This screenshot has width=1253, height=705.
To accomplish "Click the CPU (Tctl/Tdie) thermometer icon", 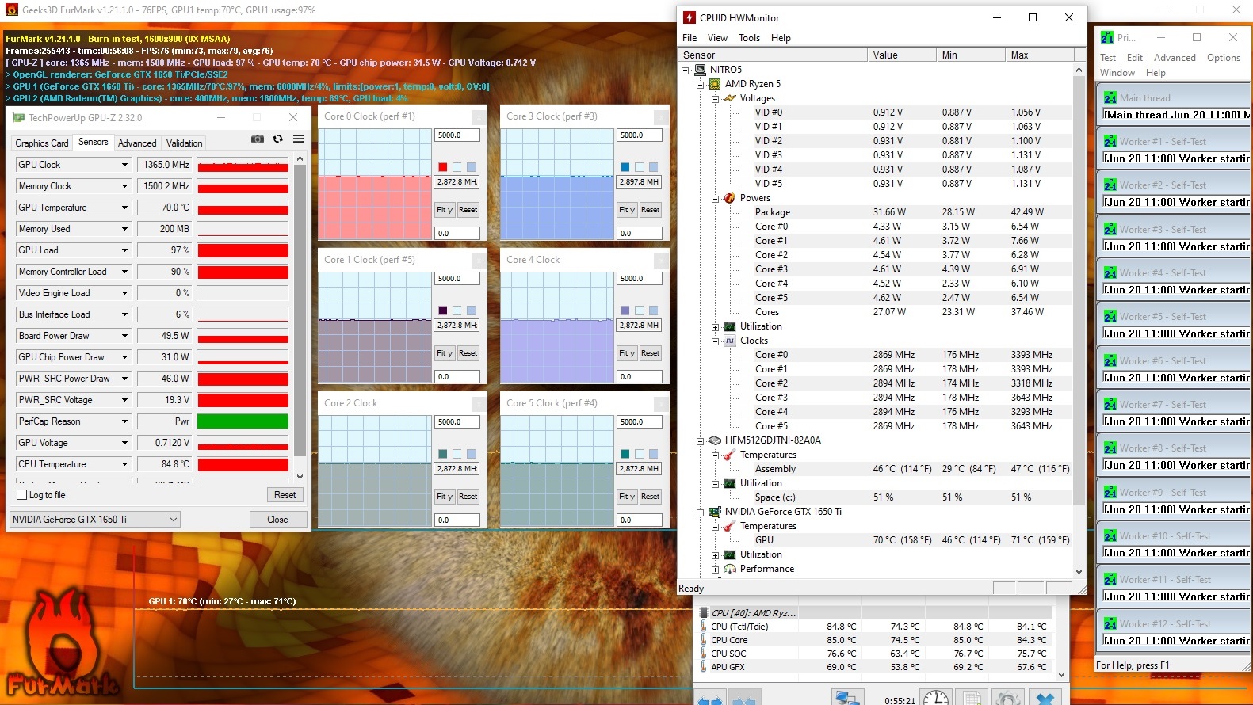I will 703,627.
